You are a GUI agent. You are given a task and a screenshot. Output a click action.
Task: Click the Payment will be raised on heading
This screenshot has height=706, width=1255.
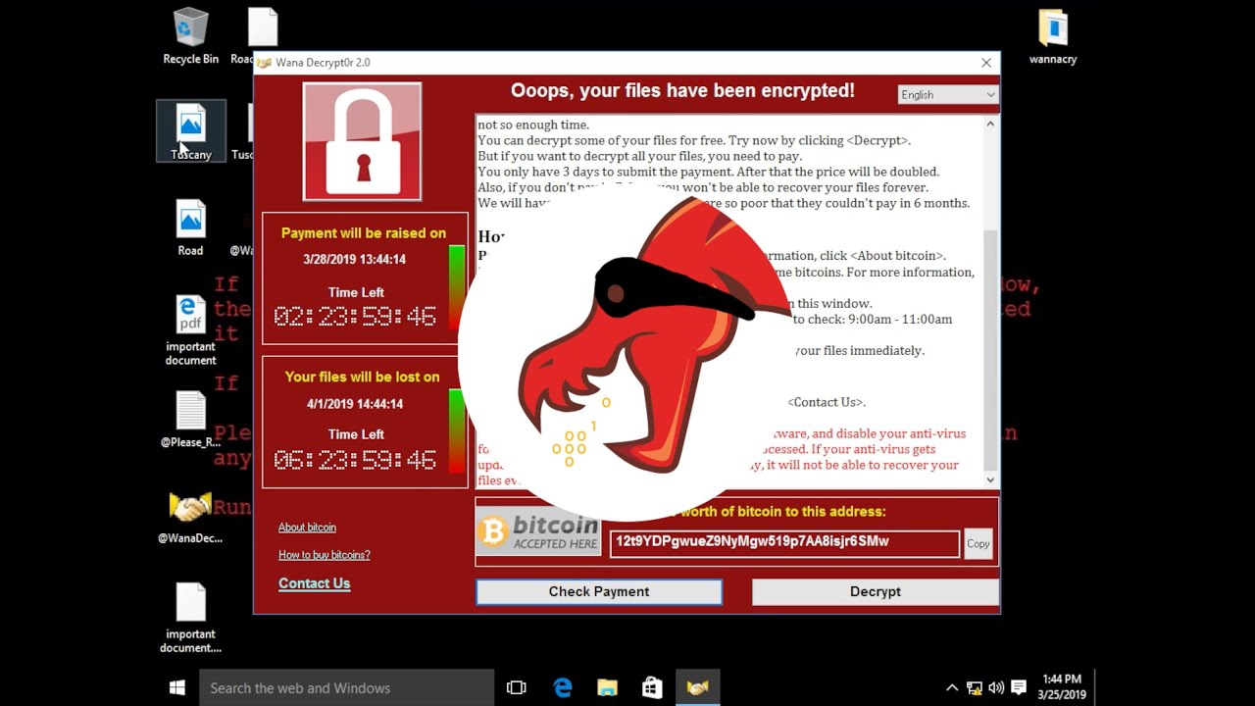(364, 233)
